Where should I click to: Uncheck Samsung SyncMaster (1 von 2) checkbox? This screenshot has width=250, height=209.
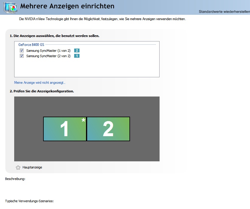pos(22,51)
